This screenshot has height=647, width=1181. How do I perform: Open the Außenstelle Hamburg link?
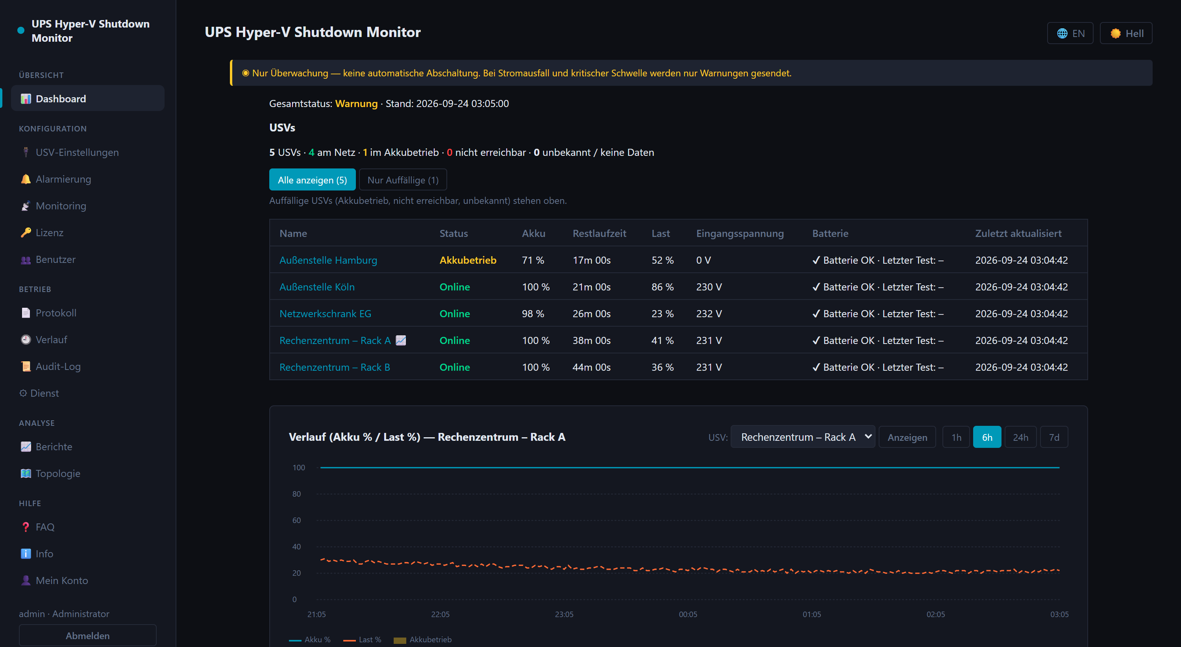(328, 260)
